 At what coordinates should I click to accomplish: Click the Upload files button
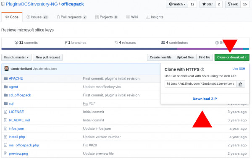click(x=185, y=57)
